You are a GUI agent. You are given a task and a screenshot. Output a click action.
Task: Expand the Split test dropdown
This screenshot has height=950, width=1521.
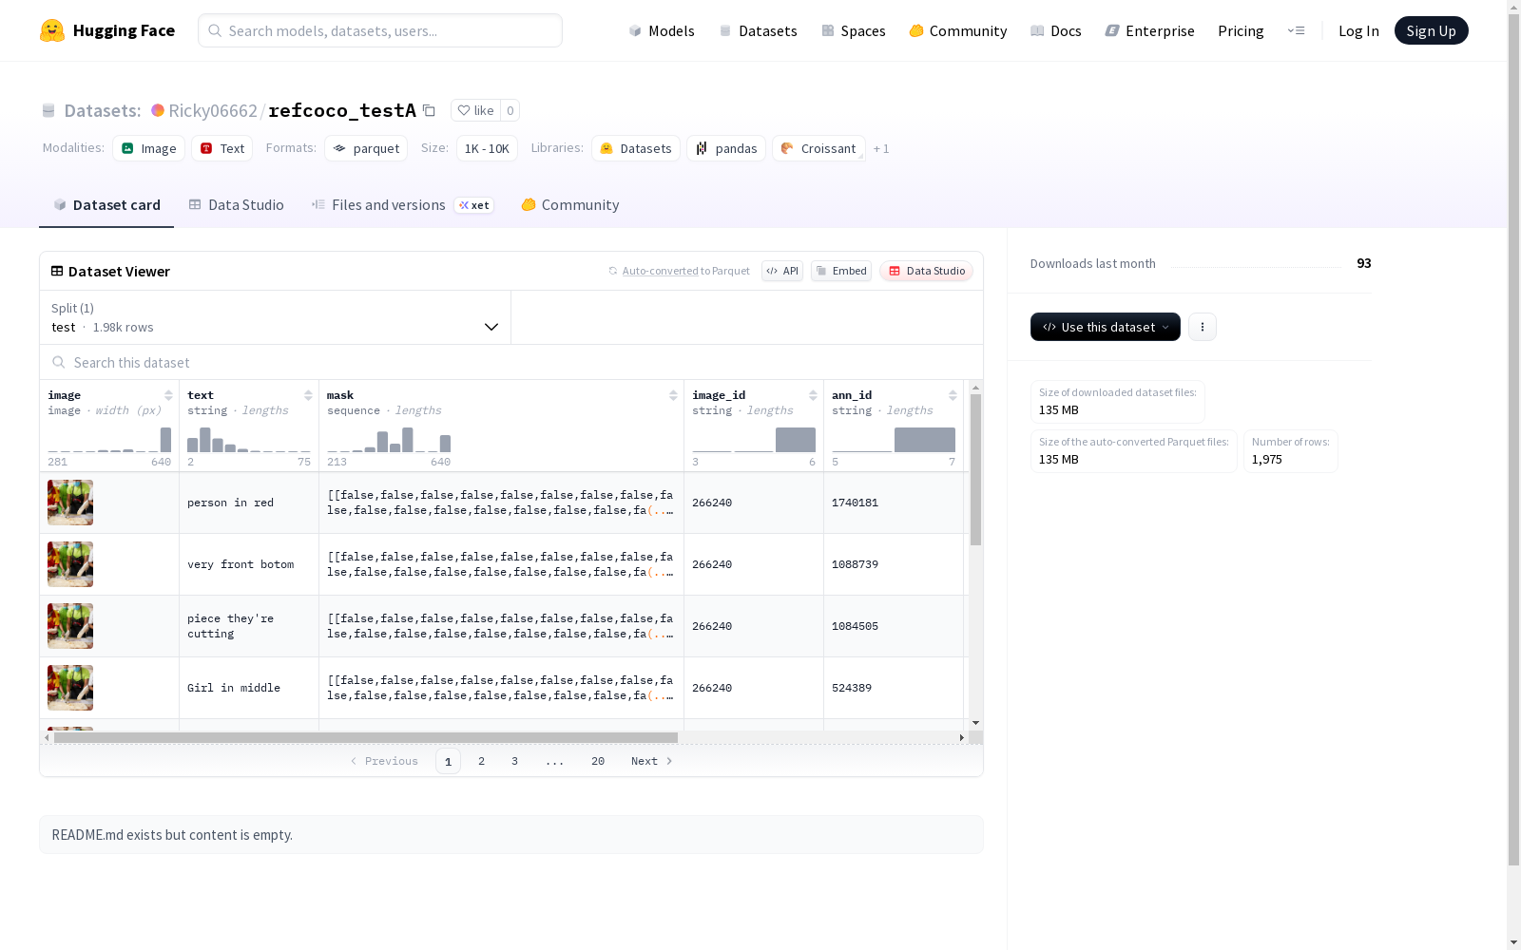(275, 317)
